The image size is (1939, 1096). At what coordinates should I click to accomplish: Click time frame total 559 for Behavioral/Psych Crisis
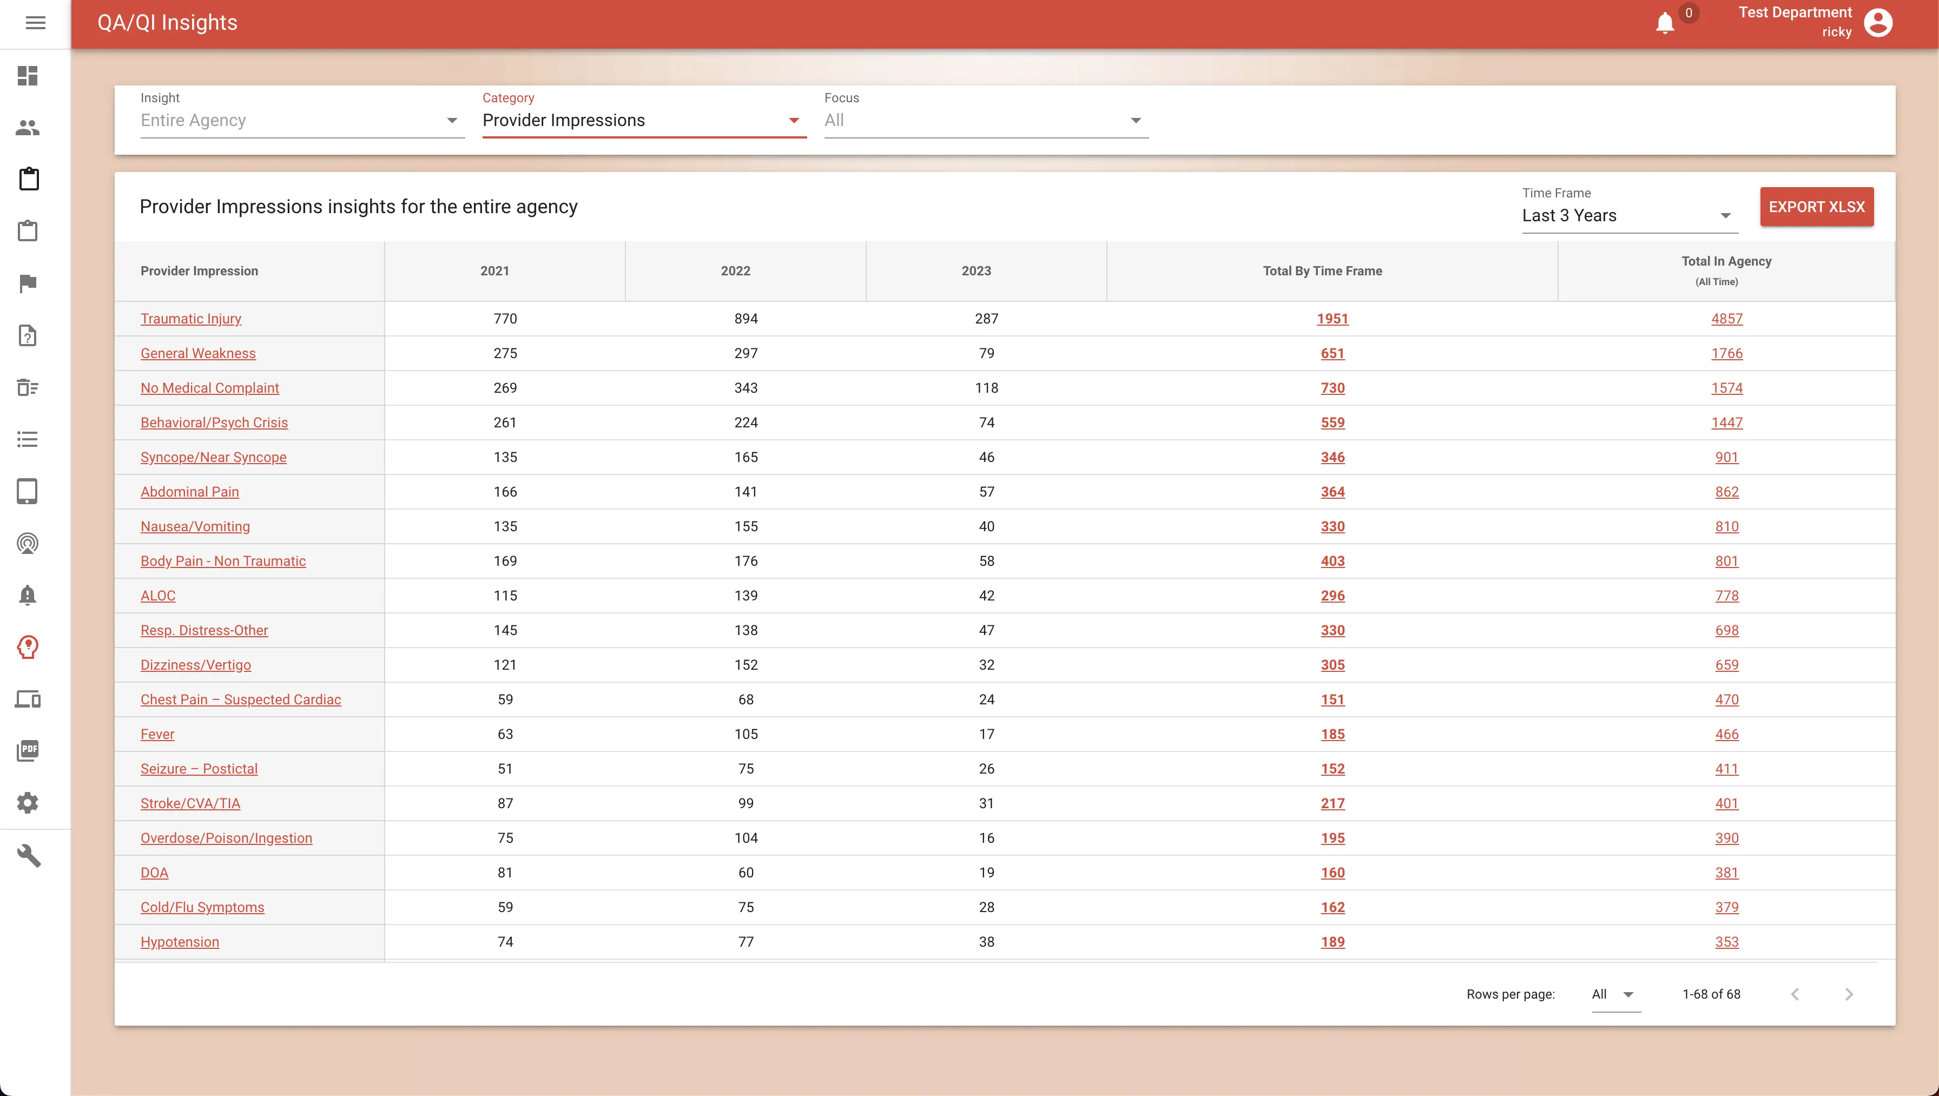[x=1333, y=422]
